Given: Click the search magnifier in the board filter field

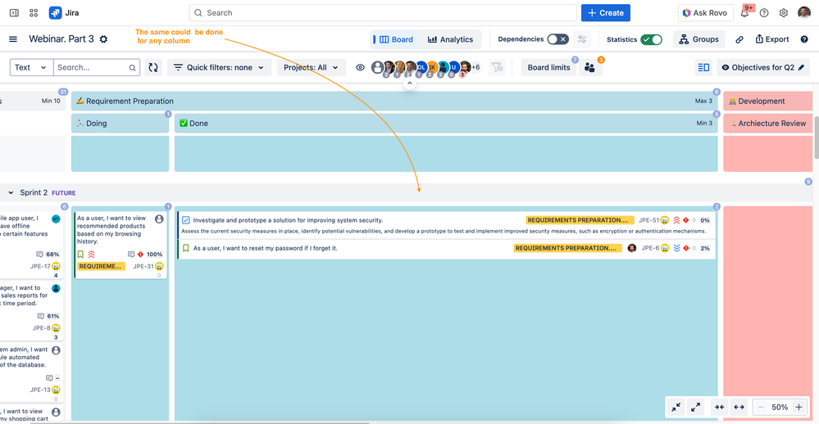Looking at the screenshot, I should [132, 68].
